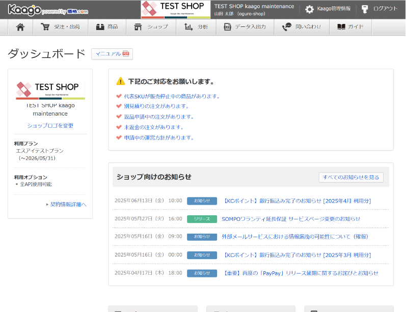The image size is (406, 312).
Task: Click the PDF icon on マニュアル button
Action: point(126,53)
